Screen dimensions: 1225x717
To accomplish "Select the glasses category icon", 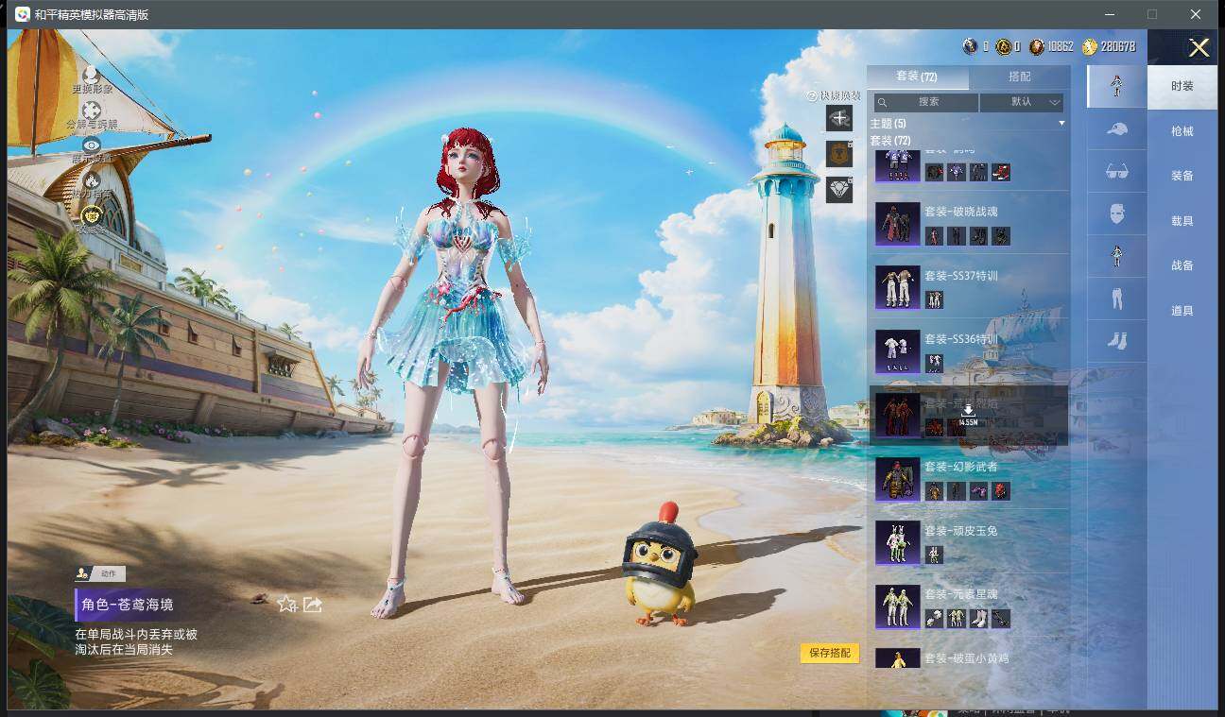I will coord(1116,171).
